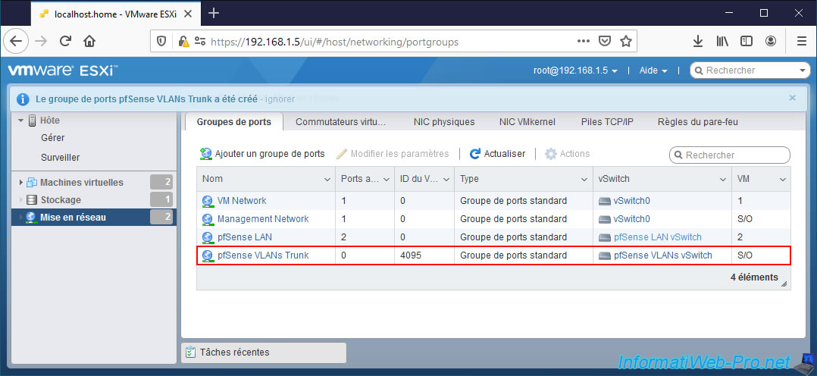Screen dimensions: 817x376
Task: Open the browser home page icon
Action: (x=89, y=41)
